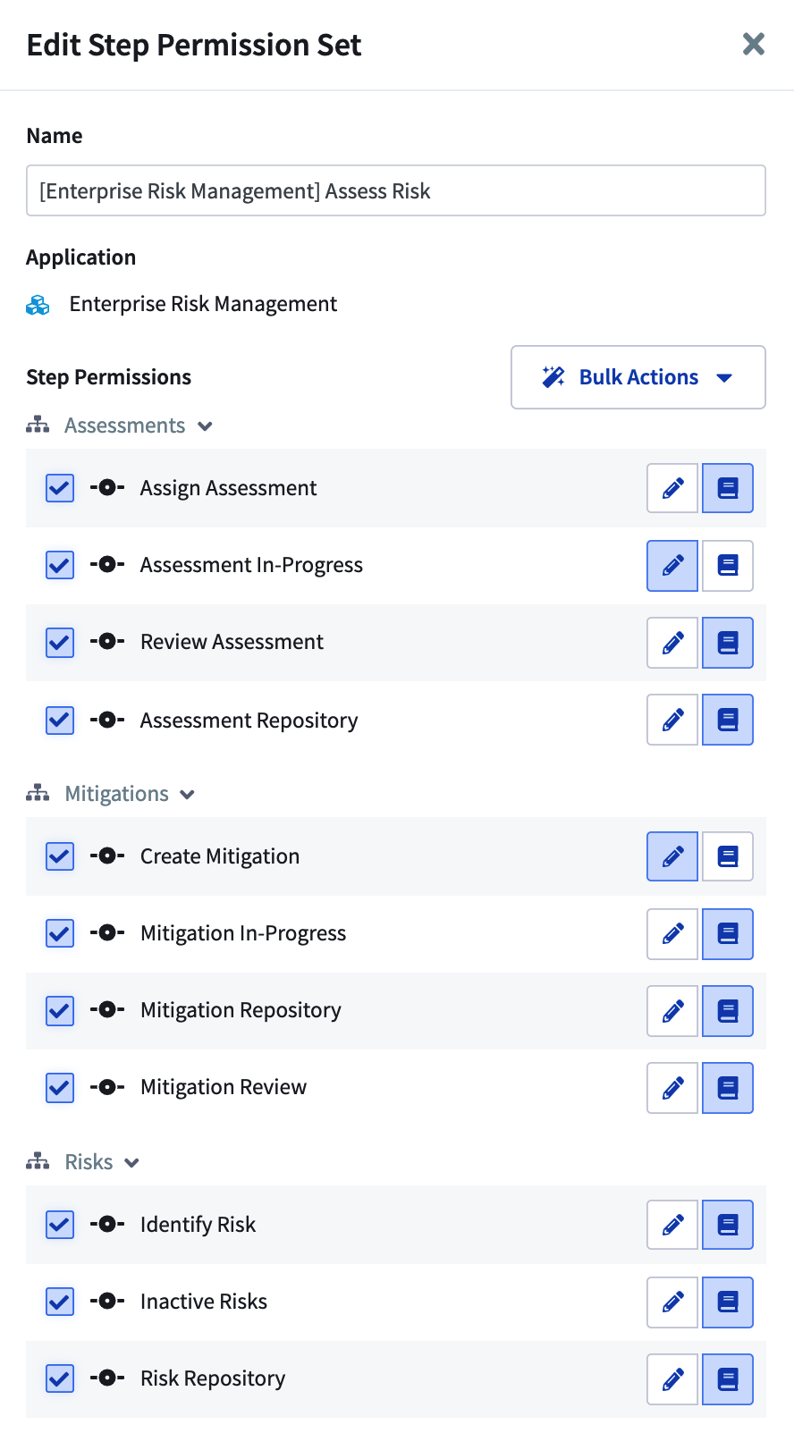Uncheck the Mitigation In-Progress checkbox

[60, 933]
